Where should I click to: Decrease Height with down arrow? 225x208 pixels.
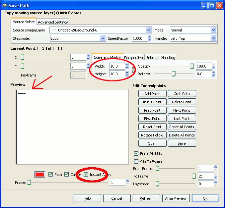click(x=127, y=75)
